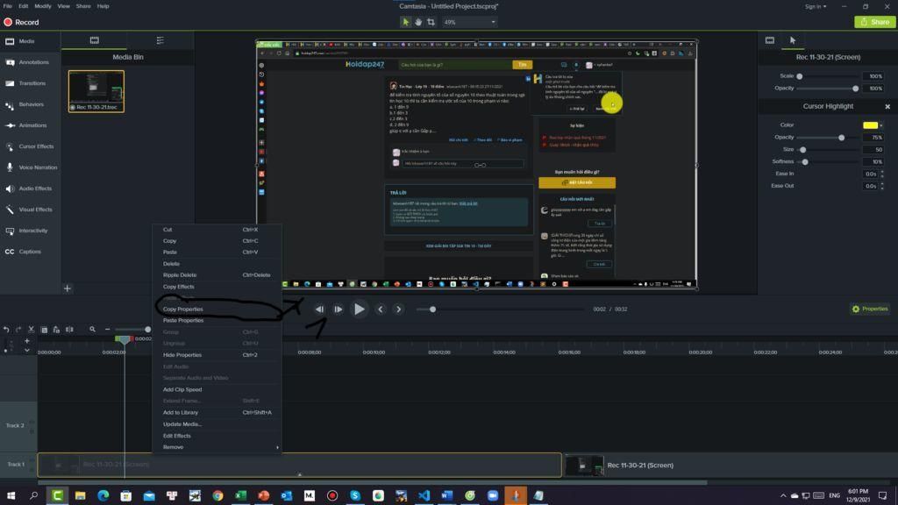This screenshot has width=898, height=505.
Task: Open the Visual Effects panel
Action: [31, 210]
